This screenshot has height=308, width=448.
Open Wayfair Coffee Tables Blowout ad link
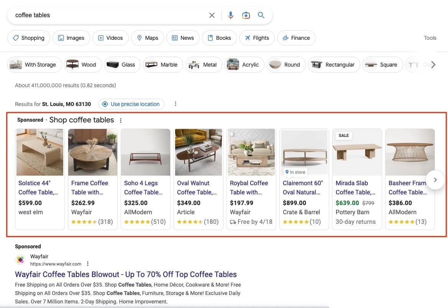coord(126,274)
